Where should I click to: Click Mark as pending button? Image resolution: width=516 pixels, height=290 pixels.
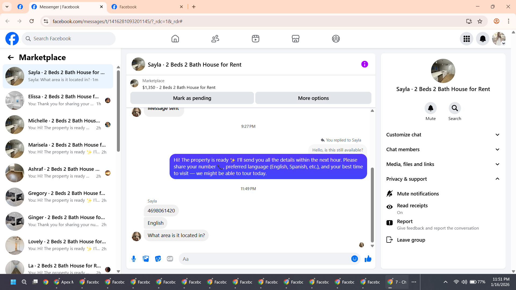(x=192, y=98)
